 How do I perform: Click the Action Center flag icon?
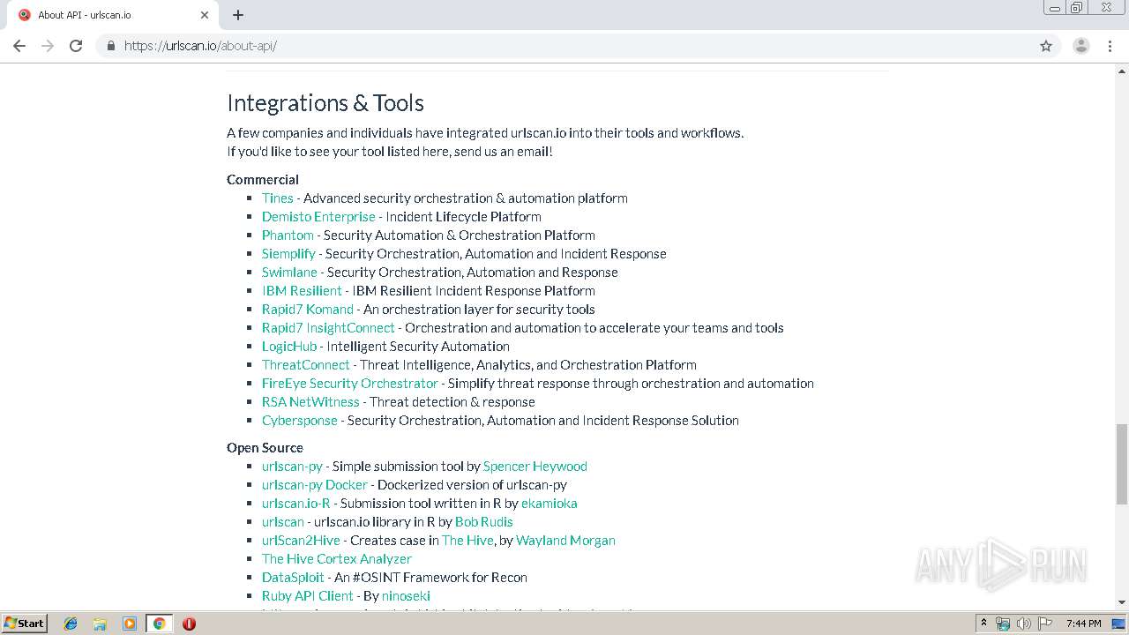(x=1043, y=624)
